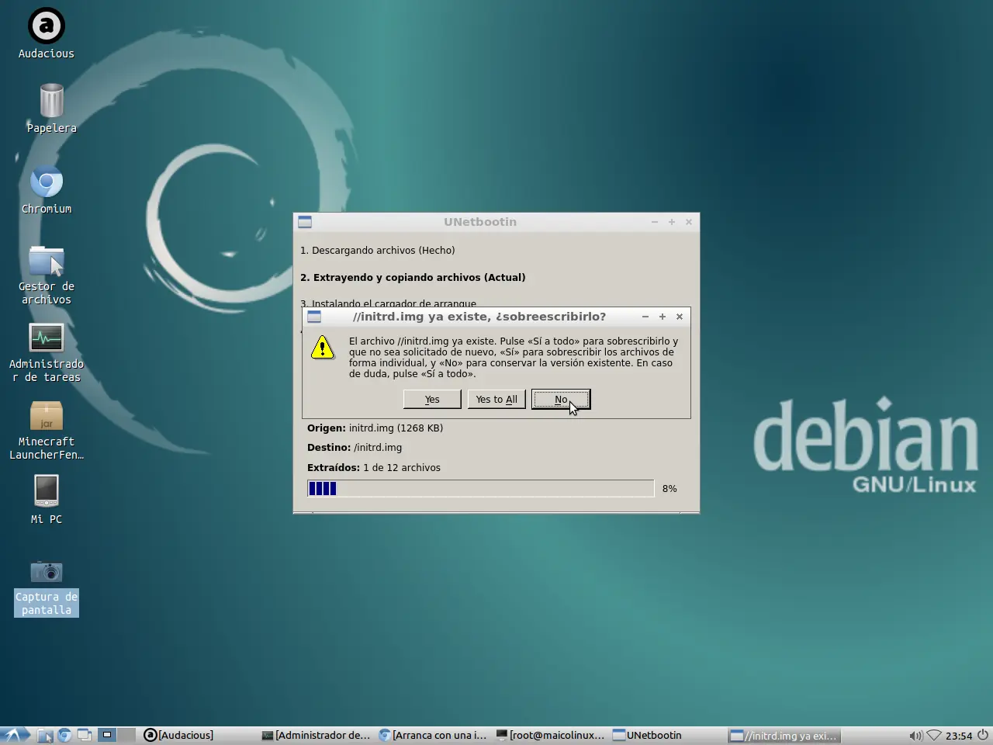Switch to UNetbootin taskbar entry
Image resolution: width=993 pixels, height=745 pixels.
pos(668,735)
